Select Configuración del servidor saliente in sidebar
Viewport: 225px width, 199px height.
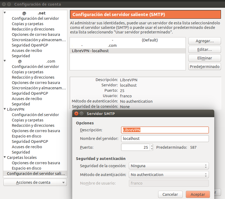tap(36, 174)
